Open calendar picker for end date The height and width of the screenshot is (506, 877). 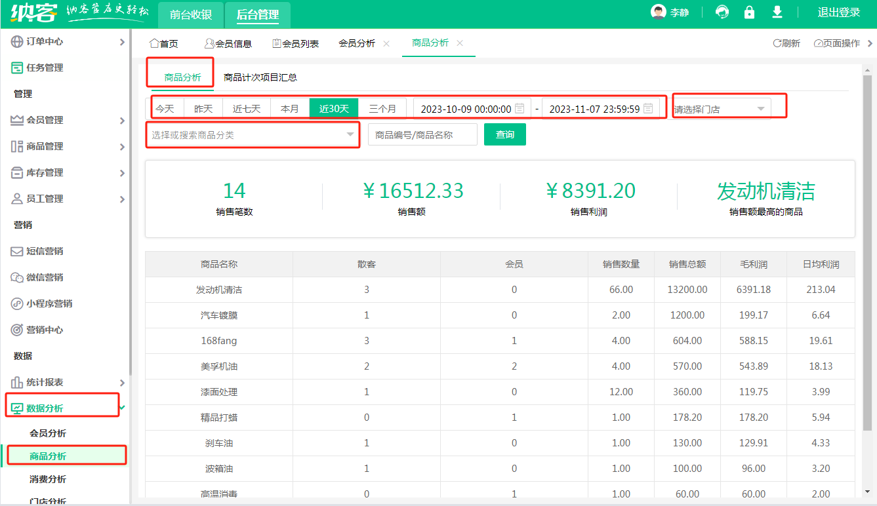point(648,109)
